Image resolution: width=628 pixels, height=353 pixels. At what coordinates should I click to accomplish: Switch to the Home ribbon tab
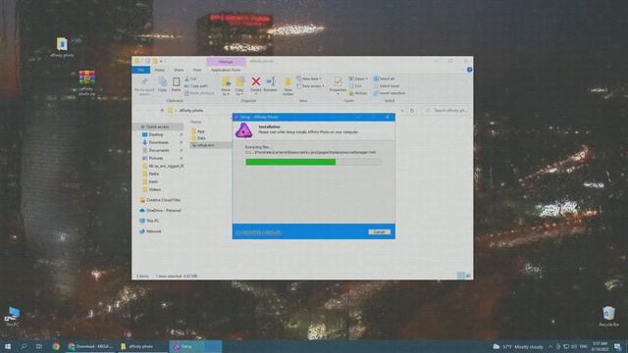[x=159, y=70]
